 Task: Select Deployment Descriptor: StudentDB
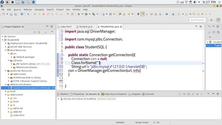tap(28, 43)
